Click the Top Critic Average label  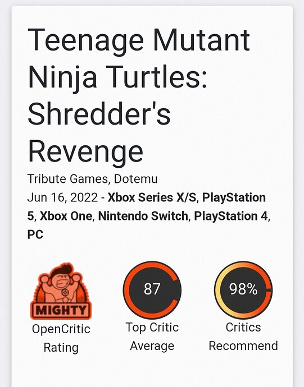tap(152, 337)
